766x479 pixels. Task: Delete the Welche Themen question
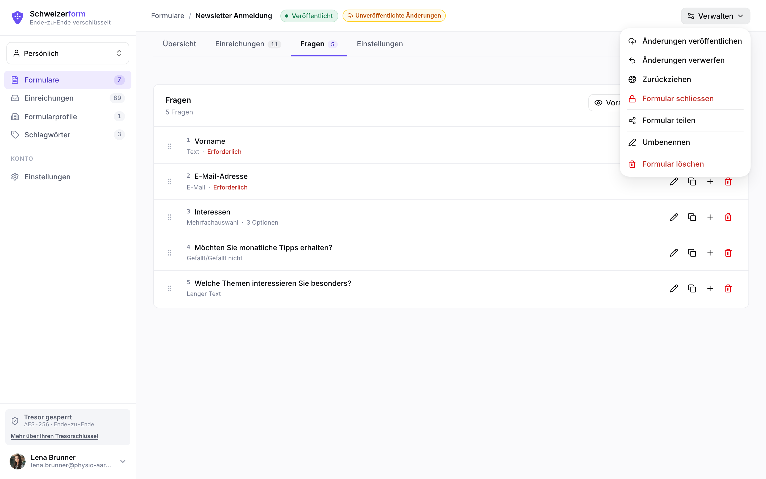point(728,288)
